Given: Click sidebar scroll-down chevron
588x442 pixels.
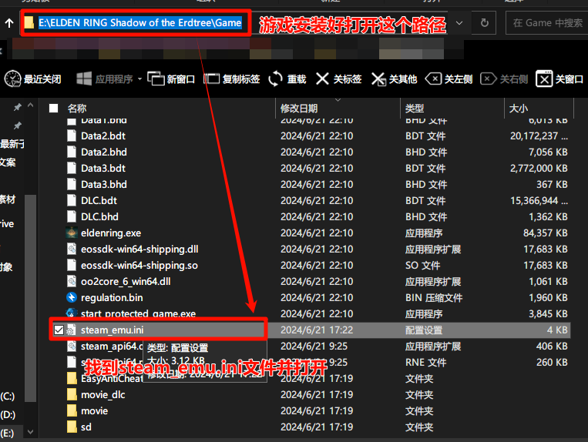Looking at the screenshot, I should click(30, 432).
